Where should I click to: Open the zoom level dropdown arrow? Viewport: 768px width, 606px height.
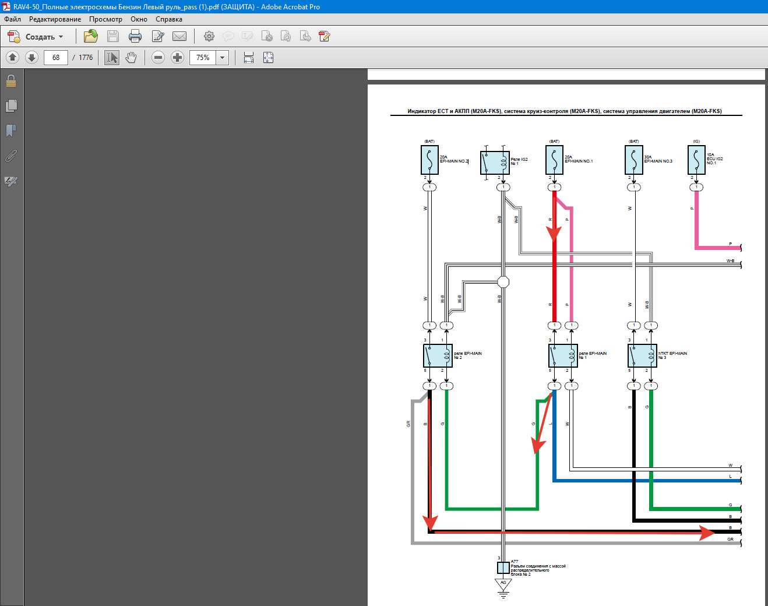(222, 58)
